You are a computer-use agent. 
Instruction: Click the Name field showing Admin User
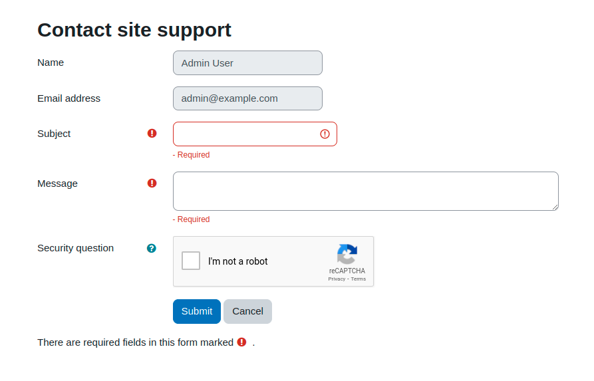click(x=247, y=63)
